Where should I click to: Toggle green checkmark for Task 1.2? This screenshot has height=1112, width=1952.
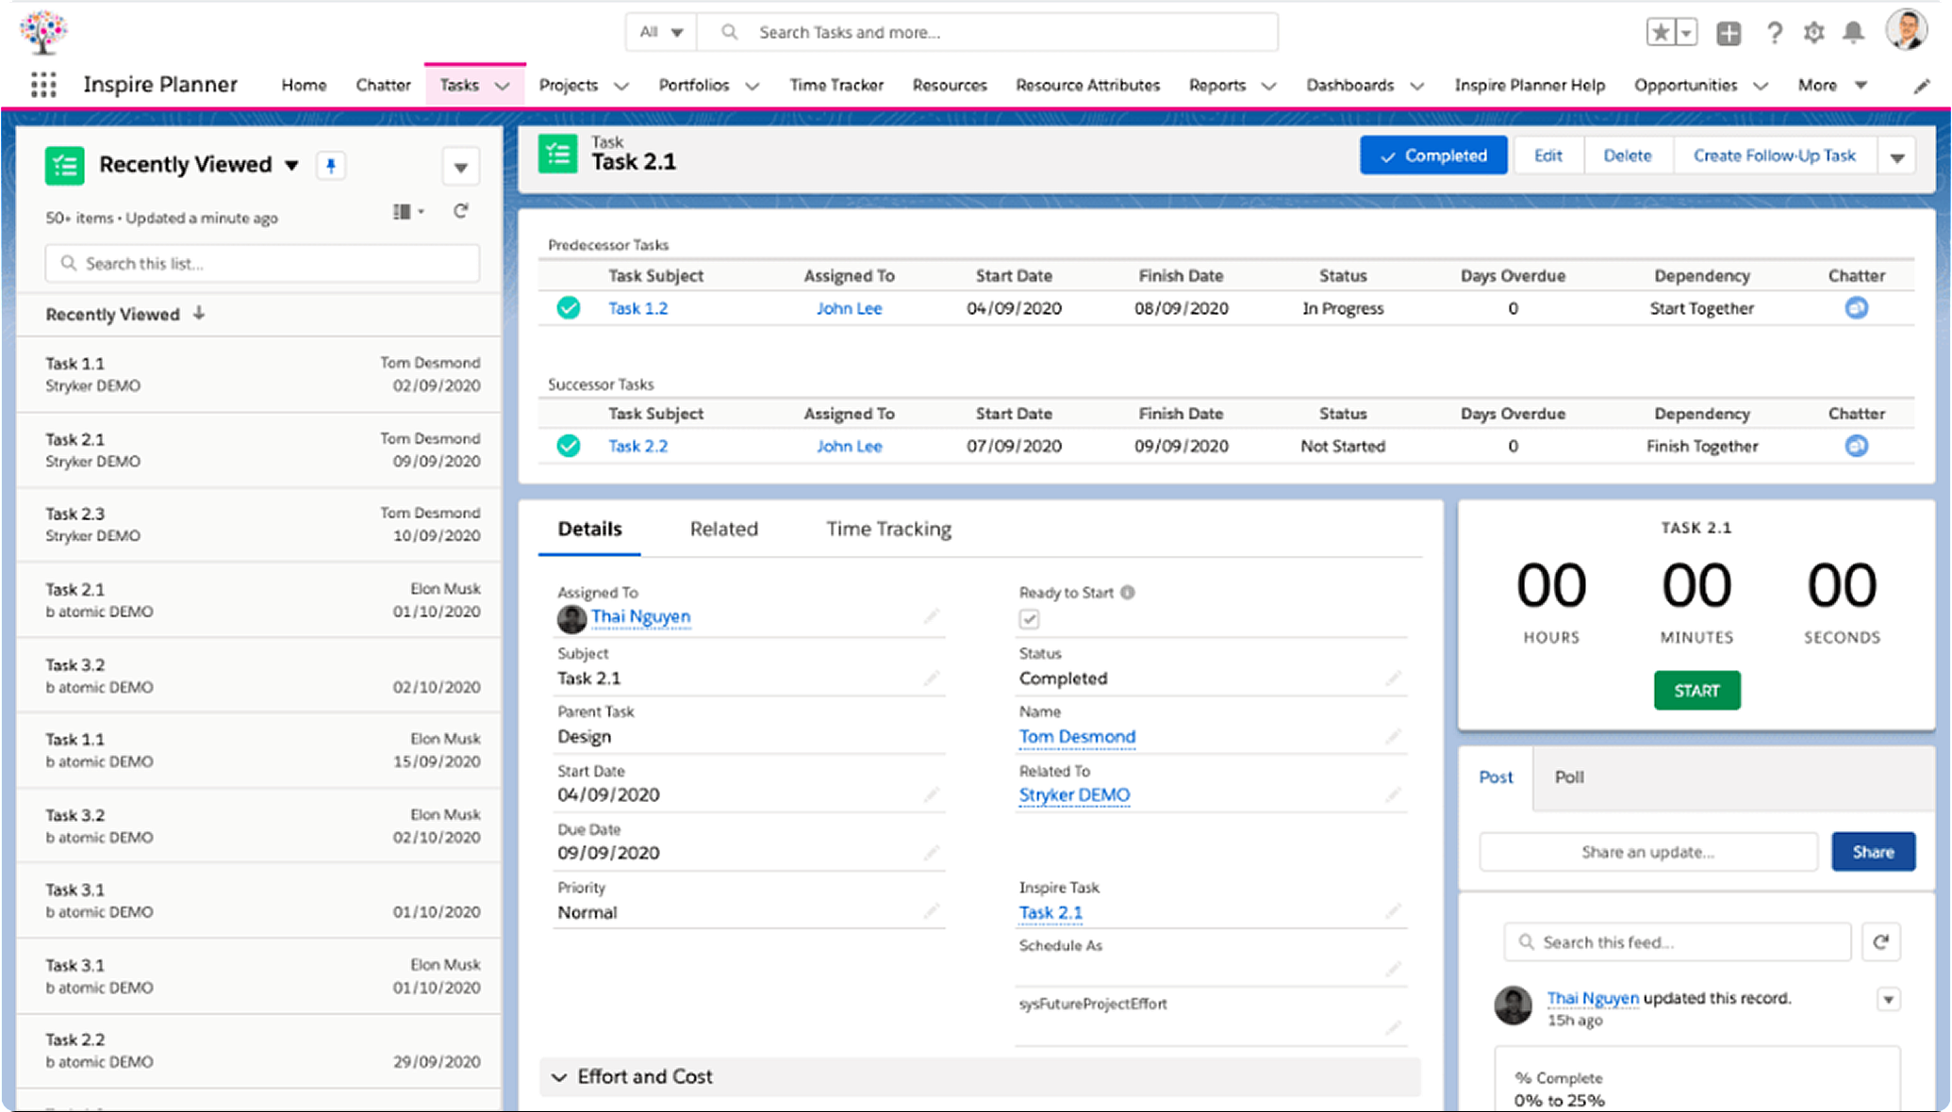pyautogui.click(x=569, y=308)
